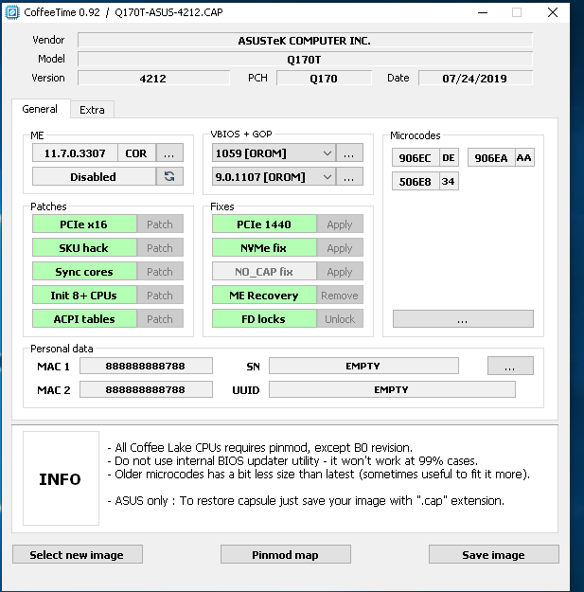The image size is (584, 592).
Task: Click the ACPI tables status label
Action: pyautogui.click(x=84, y=319)
